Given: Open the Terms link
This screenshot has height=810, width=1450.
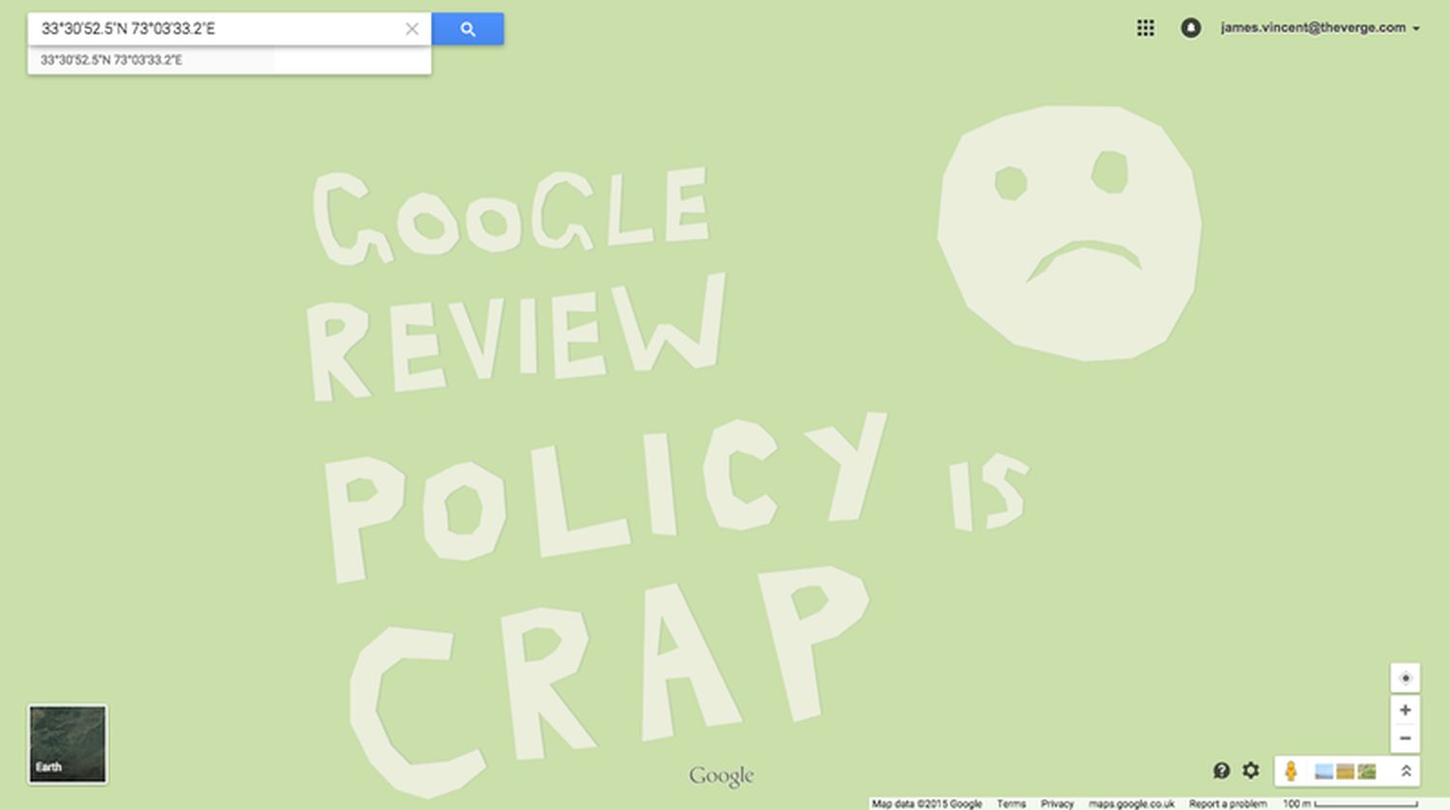Looking at the screenshot, I should (x=1011, y=803).
